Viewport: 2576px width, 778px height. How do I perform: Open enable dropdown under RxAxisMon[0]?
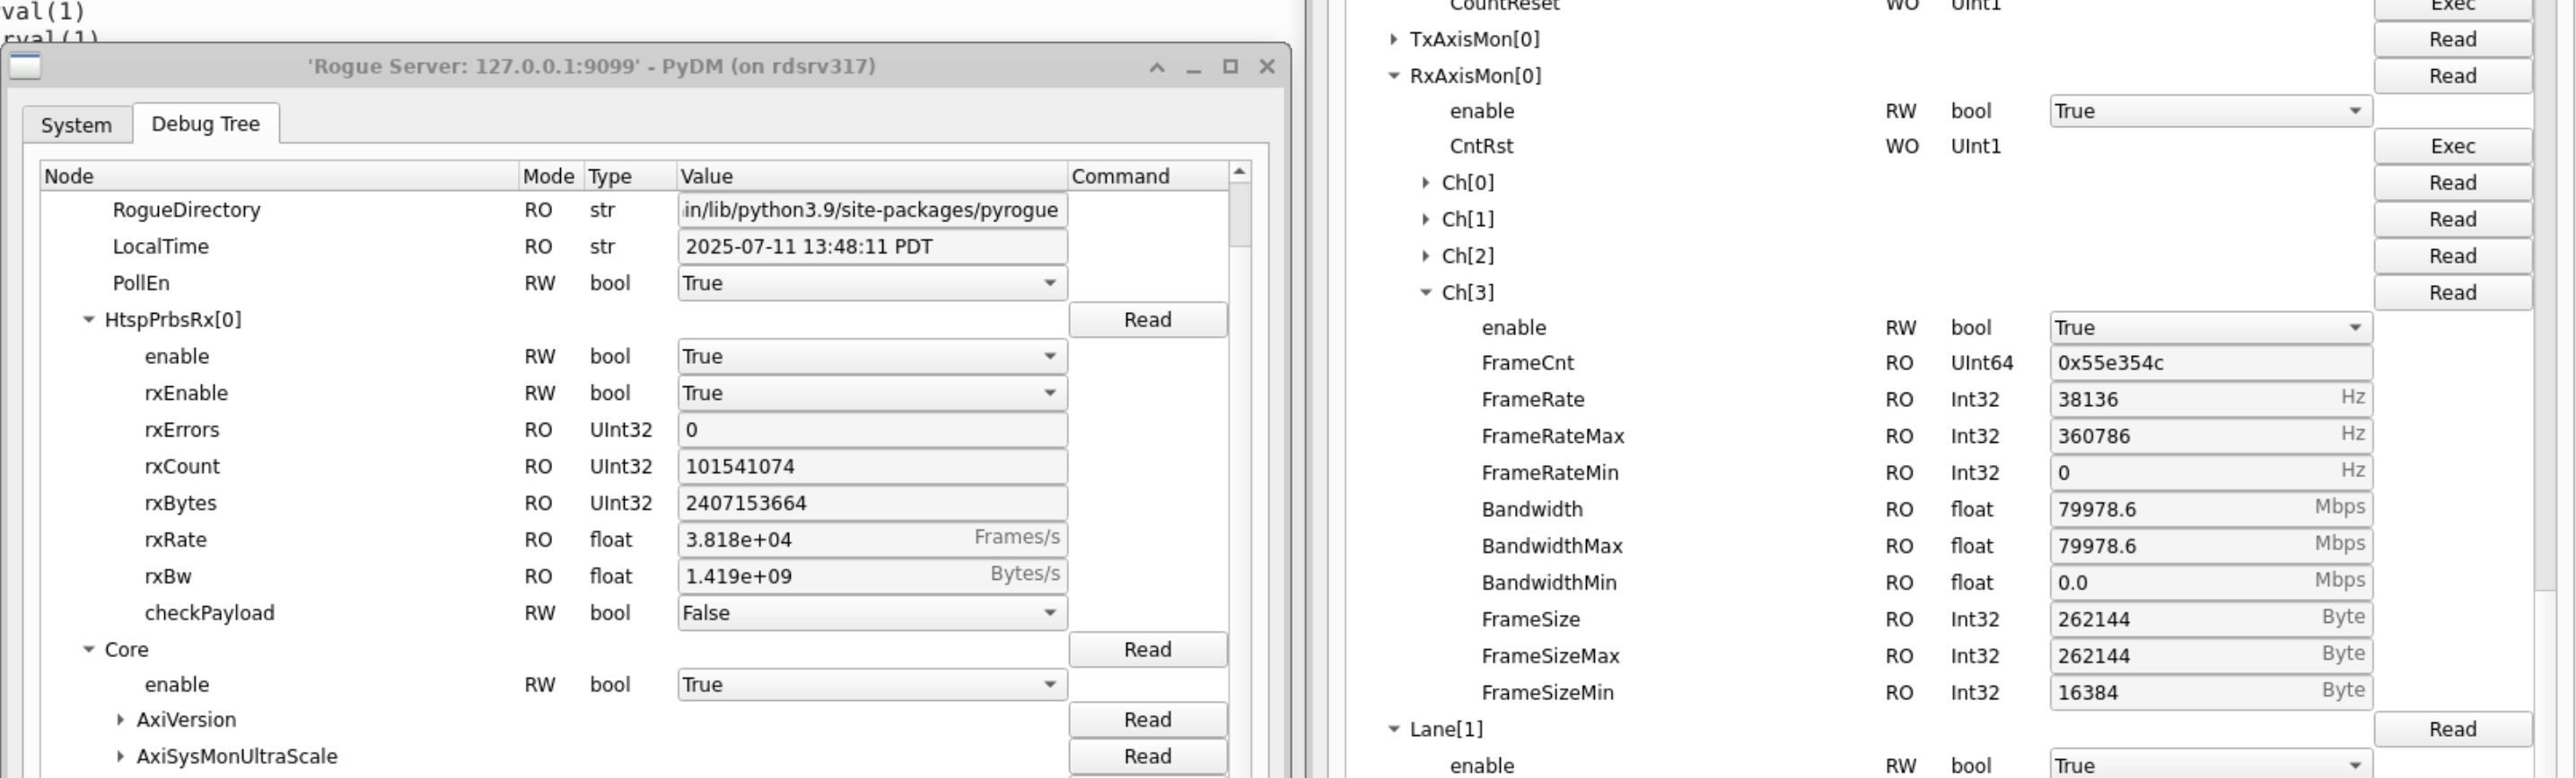coord(2209,111)
